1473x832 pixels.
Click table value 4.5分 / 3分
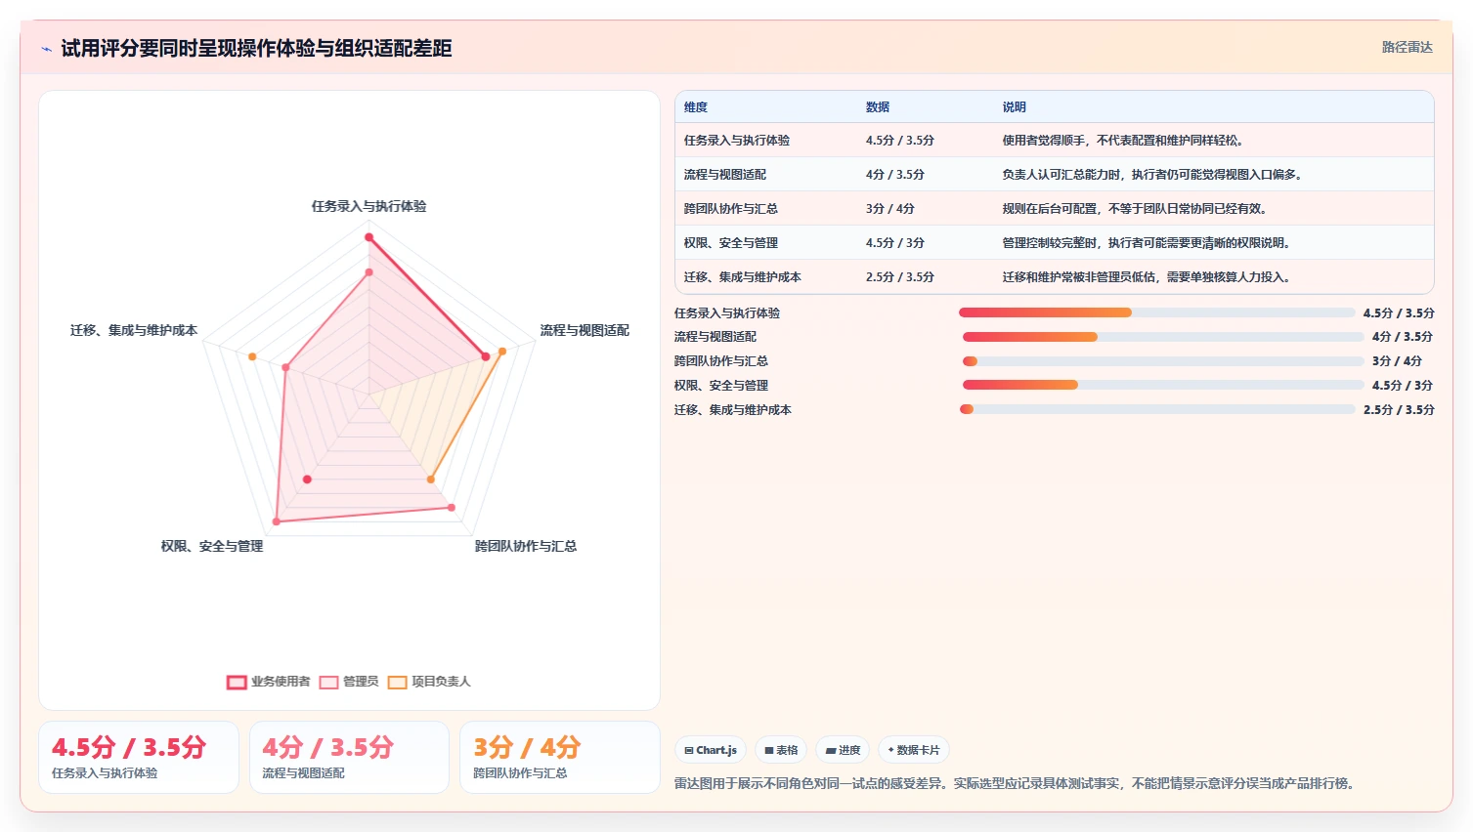point(895,243)
